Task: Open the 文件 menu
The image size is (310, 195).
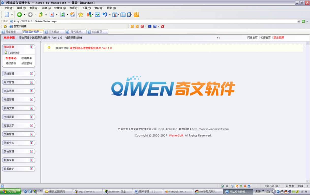Action: [x=9, y=8]
